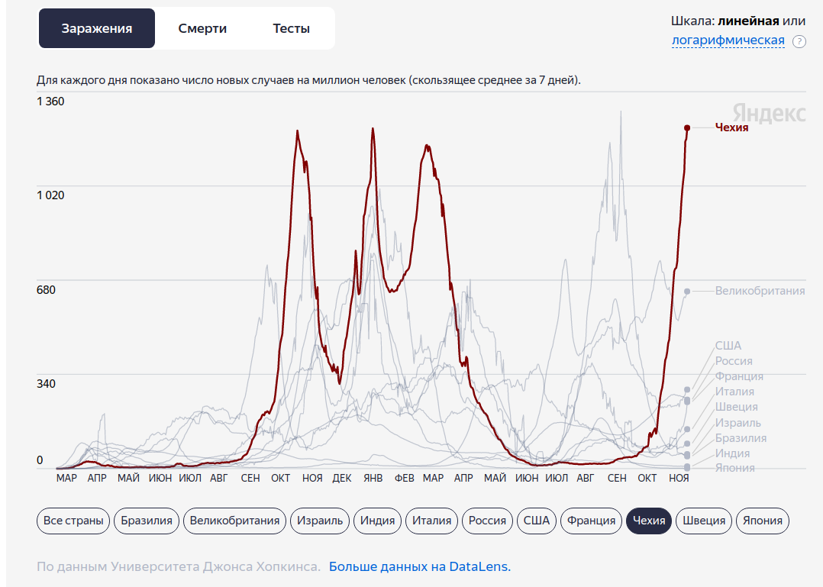The height and width of the screenshot is (587, 823).
Task: Open the Тесты tab
Action: (x=292, y=28)
